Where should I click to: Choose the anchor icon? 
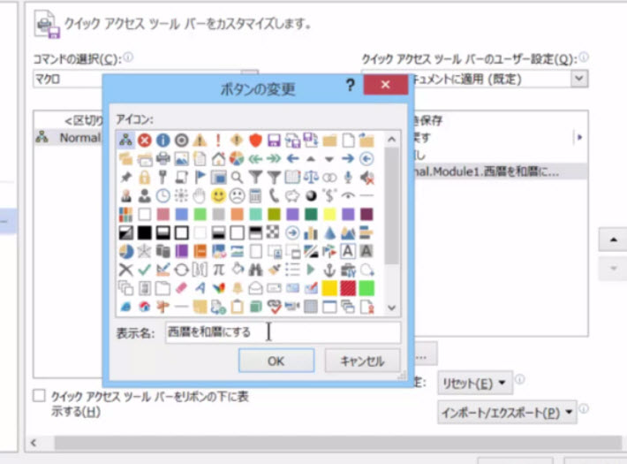(329, 270)
